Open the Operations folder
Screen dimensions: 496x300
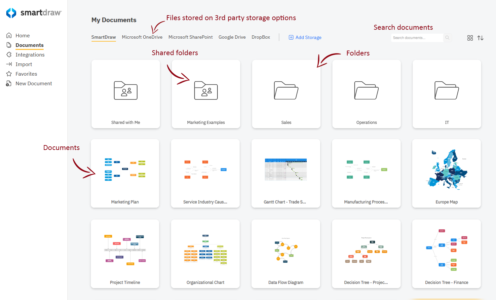[366, 94]
